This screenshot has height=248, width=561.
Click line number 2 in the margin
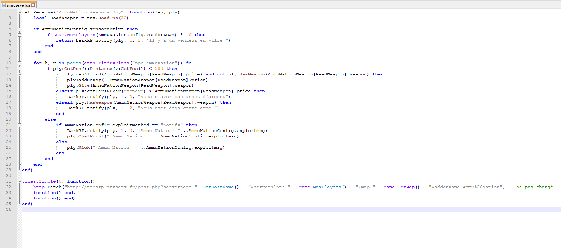pos(10,18)
